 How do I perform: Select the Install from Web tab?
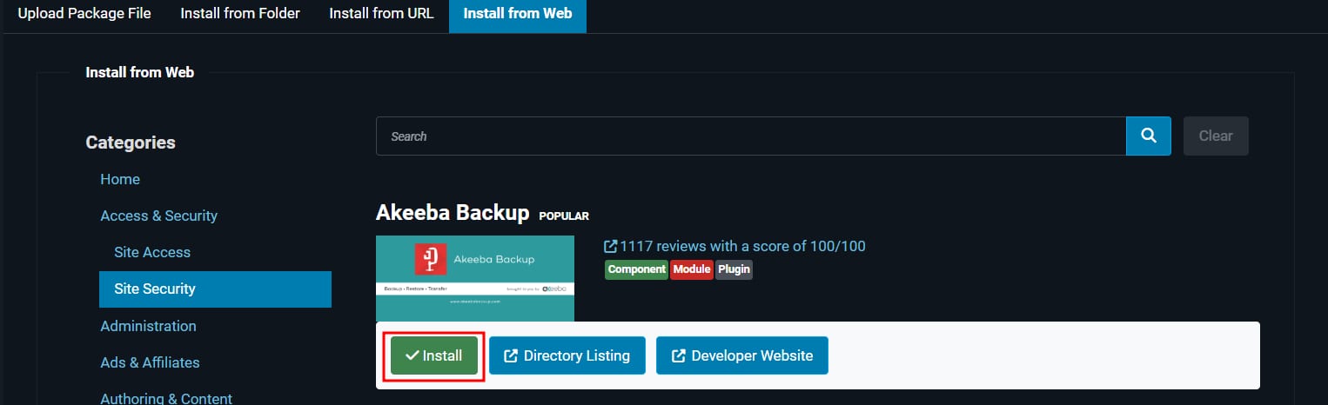517,14
